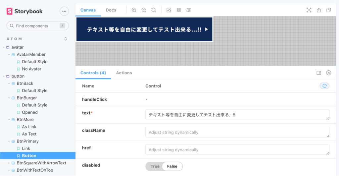Open the Controls (4) tab
The image size is (339, 176).
(x=93, y=73)
